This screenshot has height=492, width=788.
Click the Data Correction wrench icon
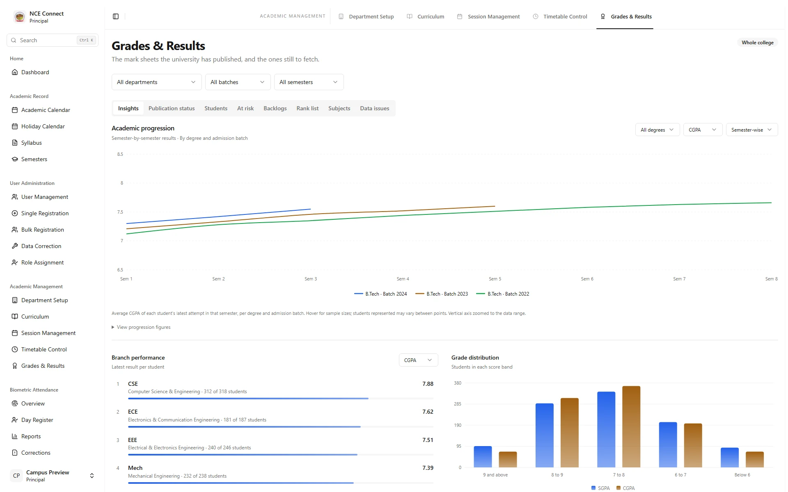(15, 246)
